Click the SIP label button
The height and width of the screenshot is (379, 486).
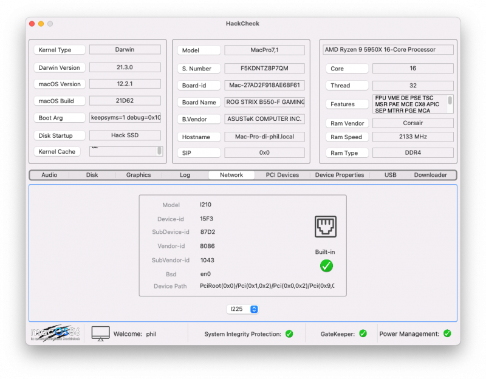(x=199, y=153)
